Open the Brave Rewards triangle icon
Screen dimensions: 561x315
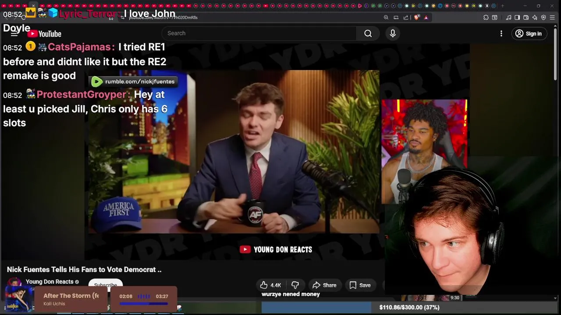tap(426, 17)
